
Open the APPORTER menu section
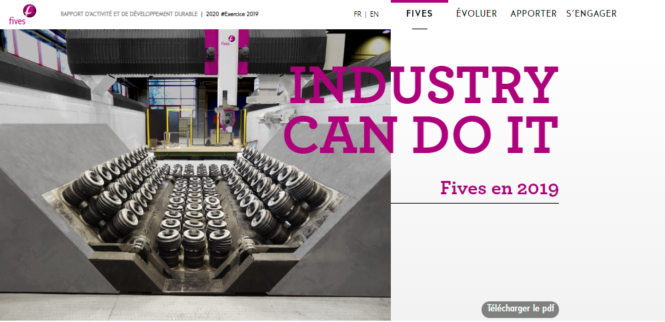[x=534, y=13]
